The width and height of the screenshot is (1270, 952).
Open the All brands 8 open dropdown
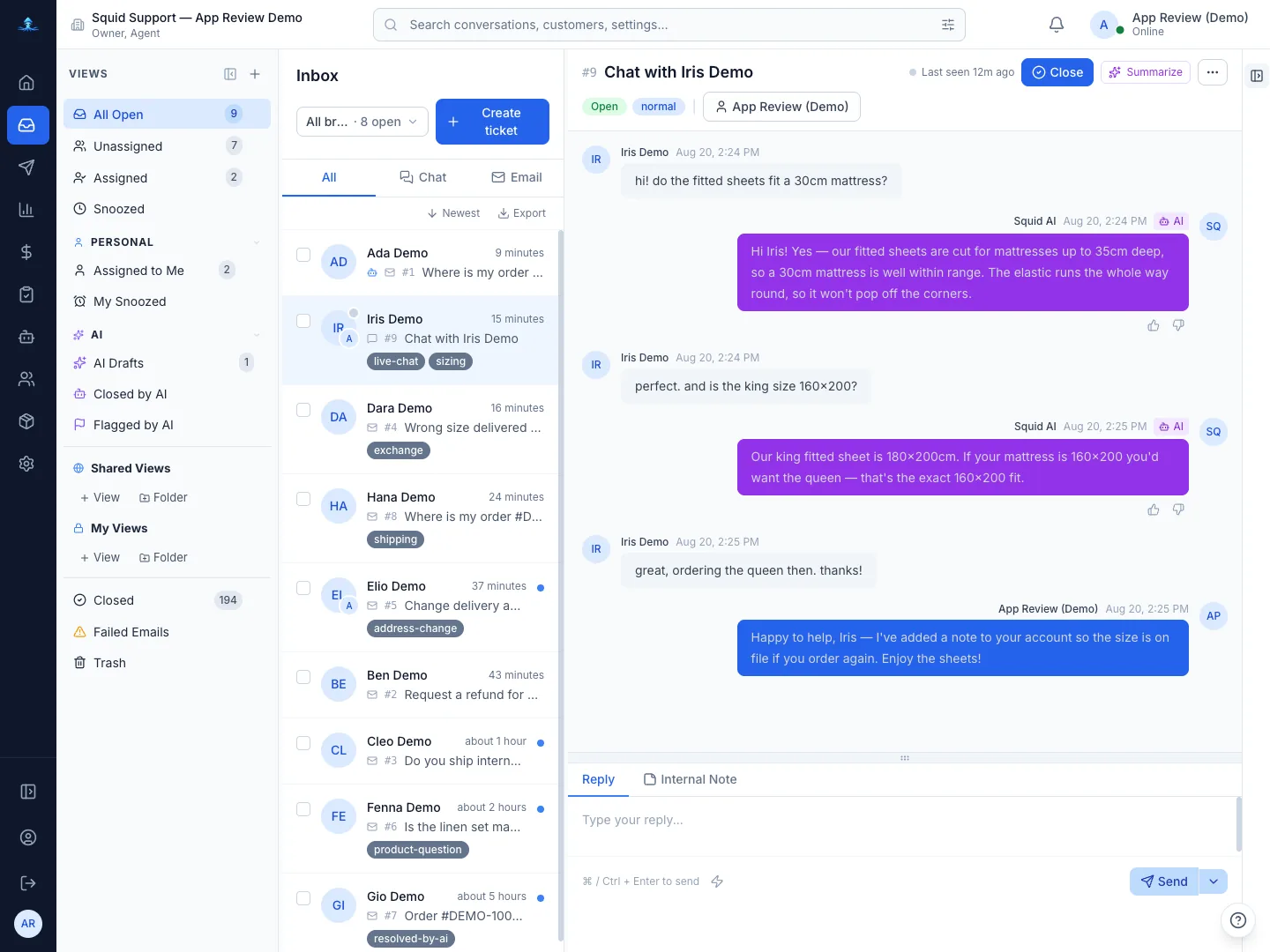[x=362, y=122]
